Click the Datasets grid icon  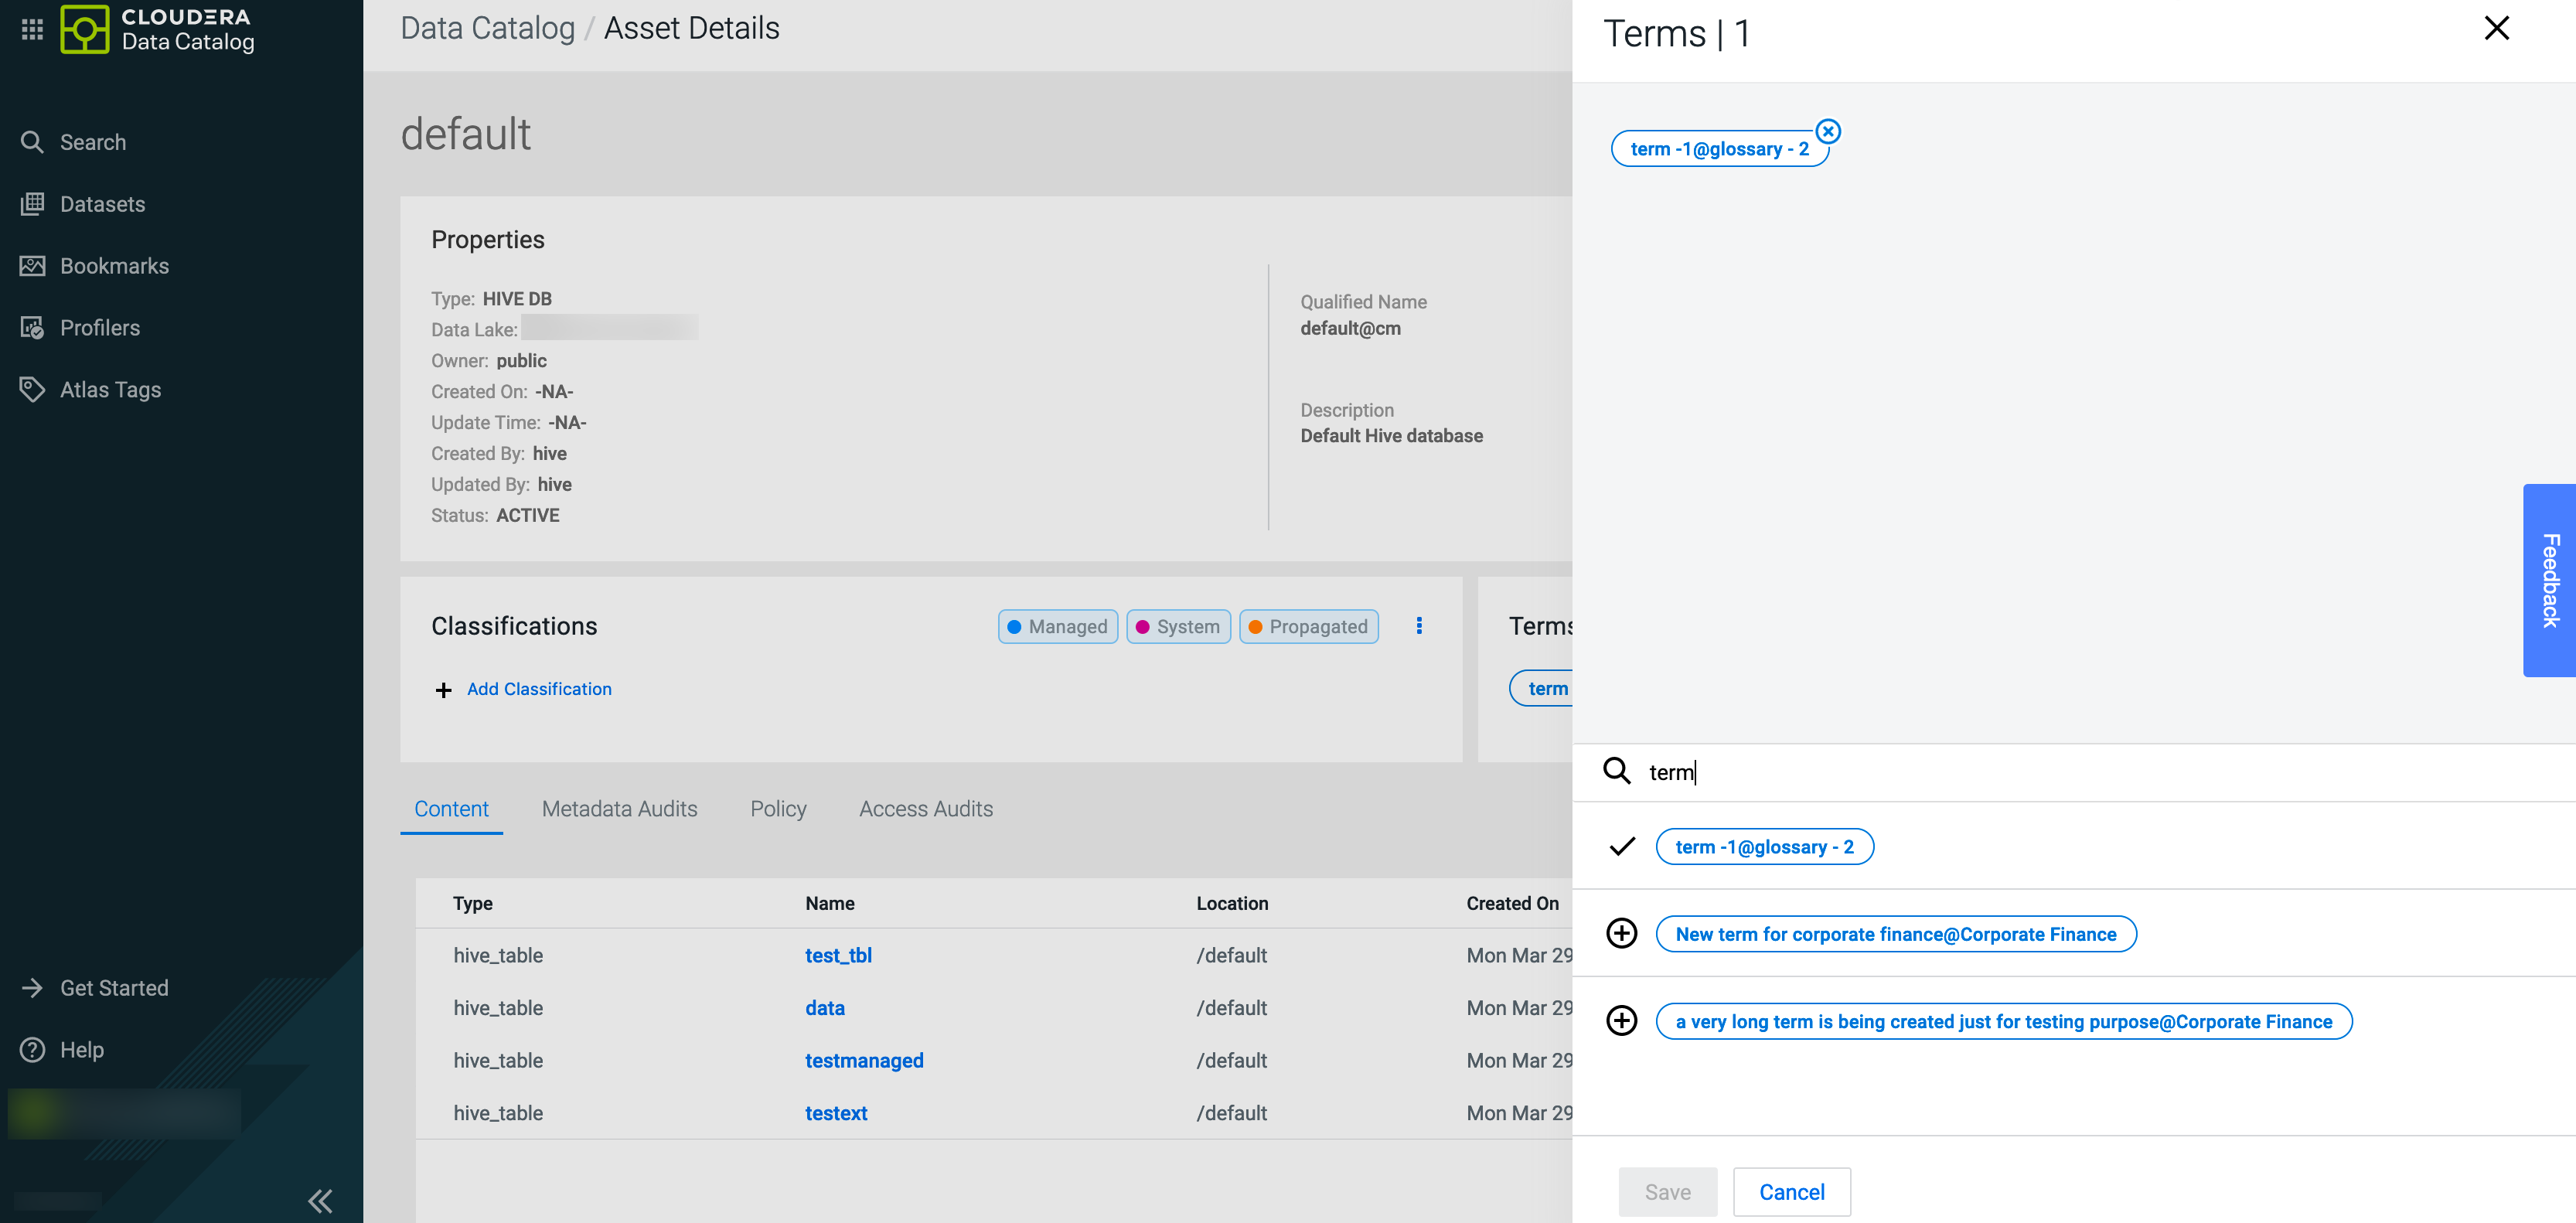point(32,204)
